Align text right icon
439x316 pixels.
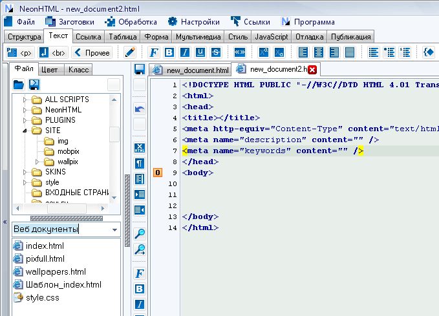click(x=334, y=52)
